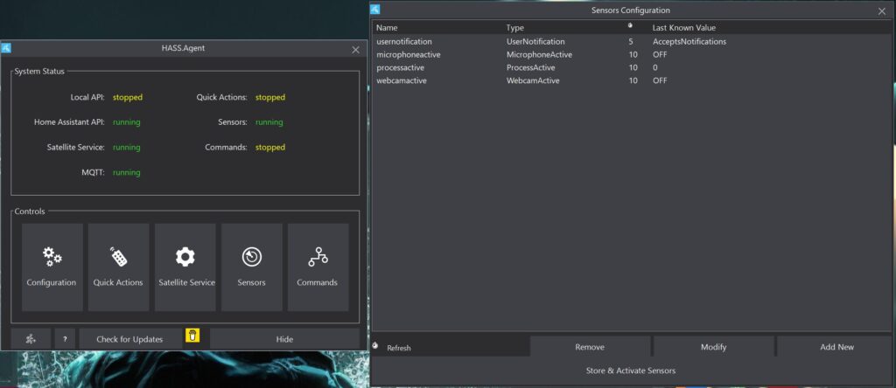
Task: Click the MQTT running status
Action: point(126,172)
